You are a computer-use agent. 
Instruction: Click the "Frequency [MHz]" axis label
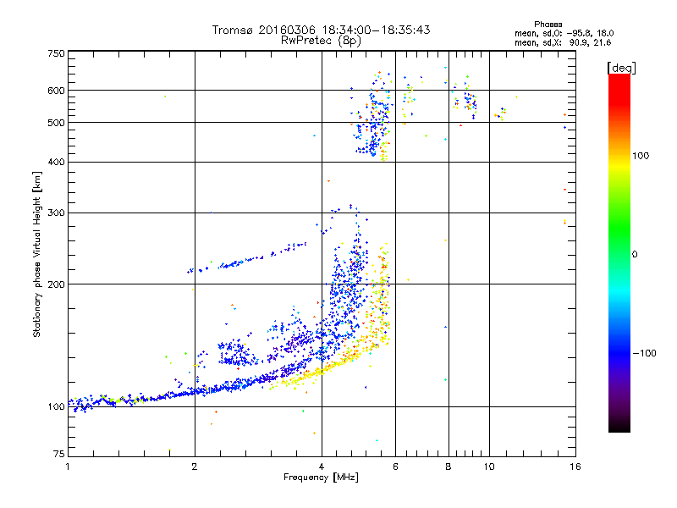(x=321, y=478)
